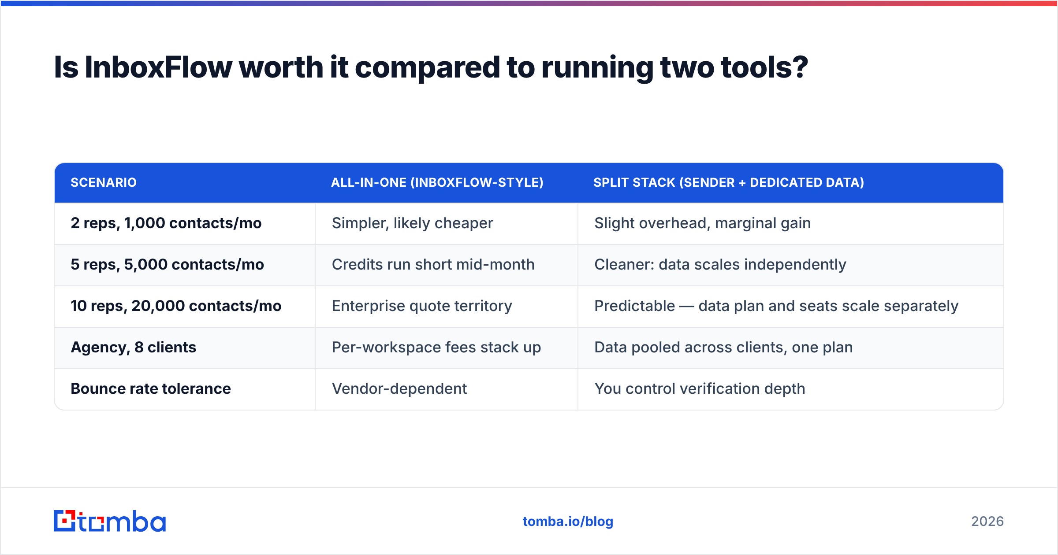Click the headline about InboxFlow

[431, 67]
